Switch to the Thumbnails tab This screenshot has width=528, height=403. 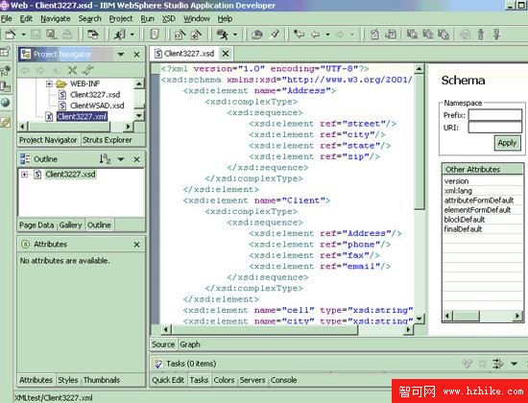[x=102, y=380]
